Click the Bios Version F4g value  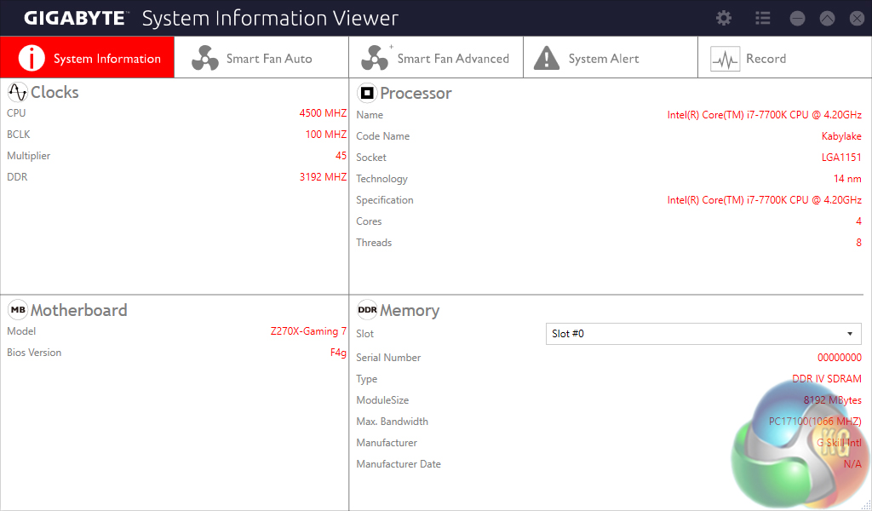click(338, 353)
